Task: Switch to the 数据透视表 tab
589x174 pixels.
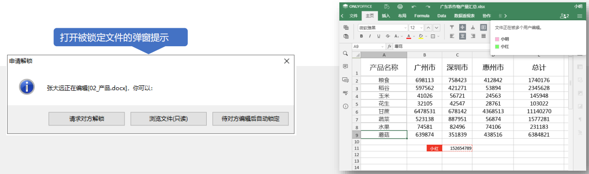Action: [x=464, y=16]
